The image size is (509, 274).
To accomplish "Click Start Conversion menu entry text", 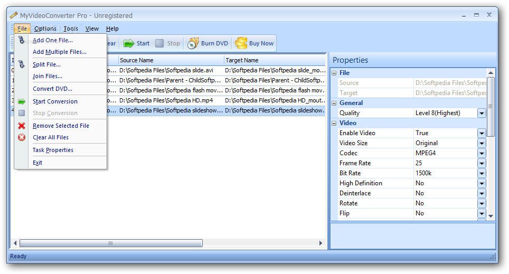I will pos(55,101).
